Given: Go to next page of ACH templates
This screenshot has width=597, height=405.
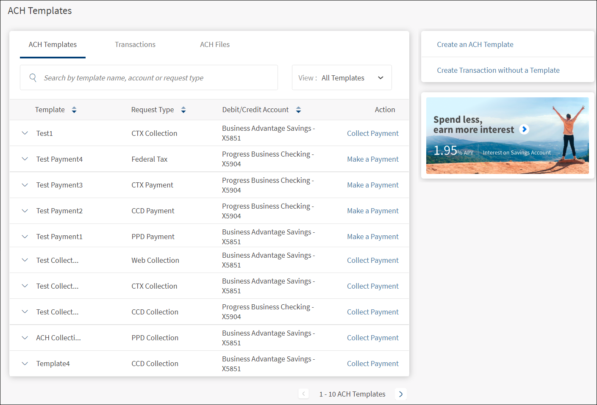Looking at the screenshot, I should 400,394.
